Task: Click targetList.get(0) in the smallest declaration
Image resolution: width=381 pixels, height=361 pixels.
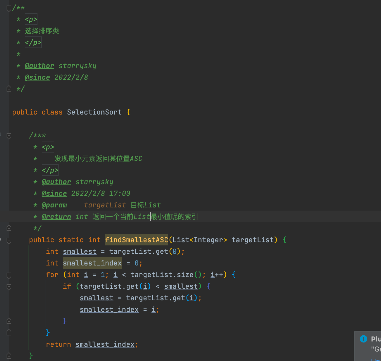Action: tap(145, 251)
